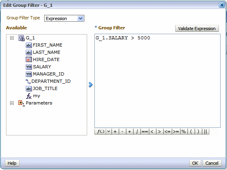Viewport: 227px width, 170px height.
Task: Insert the greater-than operator
Action: (160, 132)
